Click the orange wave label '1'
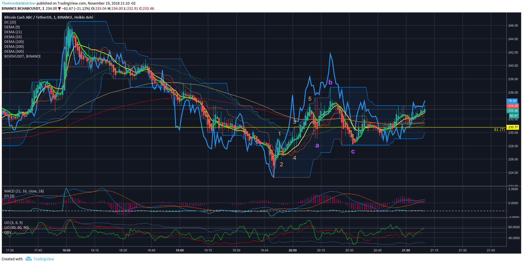Image resolution: width=523 pixels, height=264 pixels. click(280, 134)
